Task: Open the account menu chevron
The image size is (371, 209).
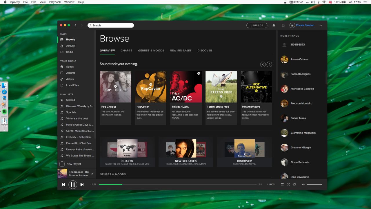Action: [x=321, y=25]
